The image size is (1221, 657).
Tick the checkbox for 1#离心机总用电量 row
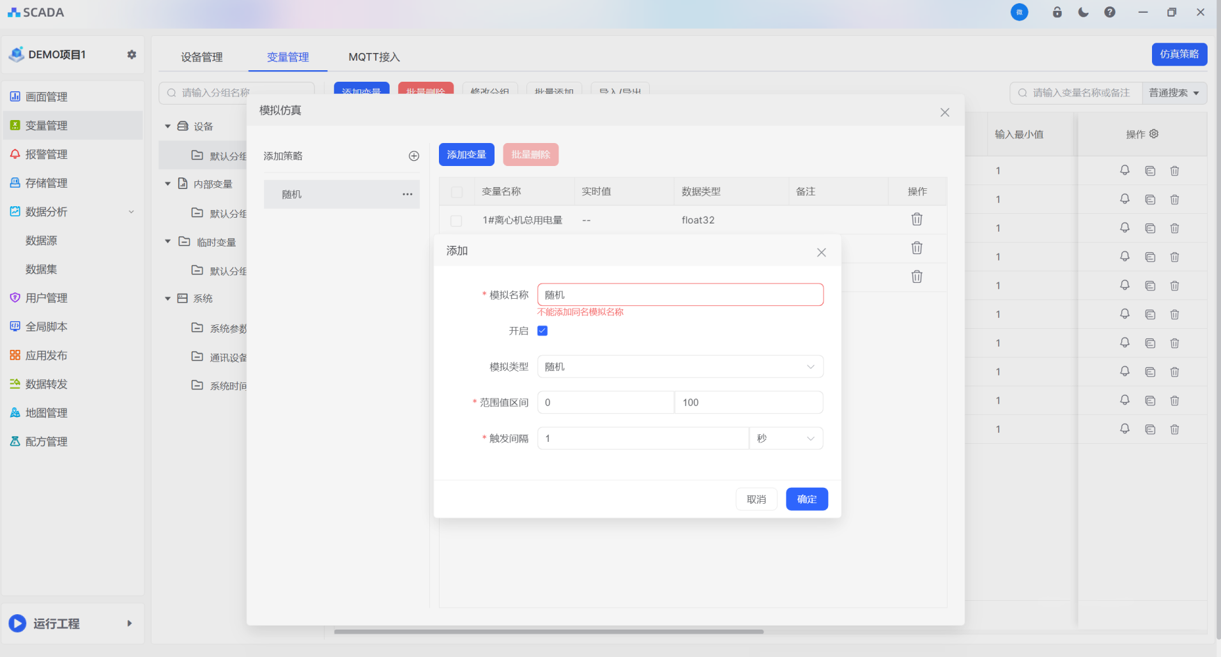pos(456,220)
